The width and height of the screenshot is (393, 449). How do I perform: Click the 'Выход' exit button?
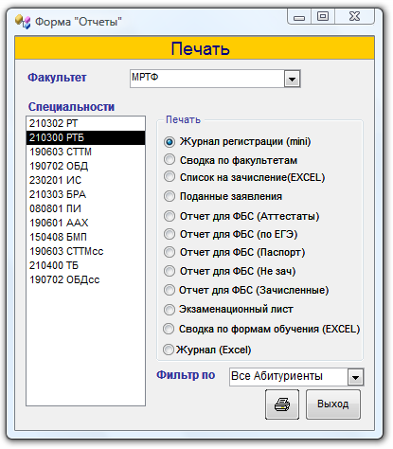click(x=333, y=404)
